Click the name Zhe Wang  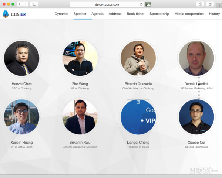80,84
